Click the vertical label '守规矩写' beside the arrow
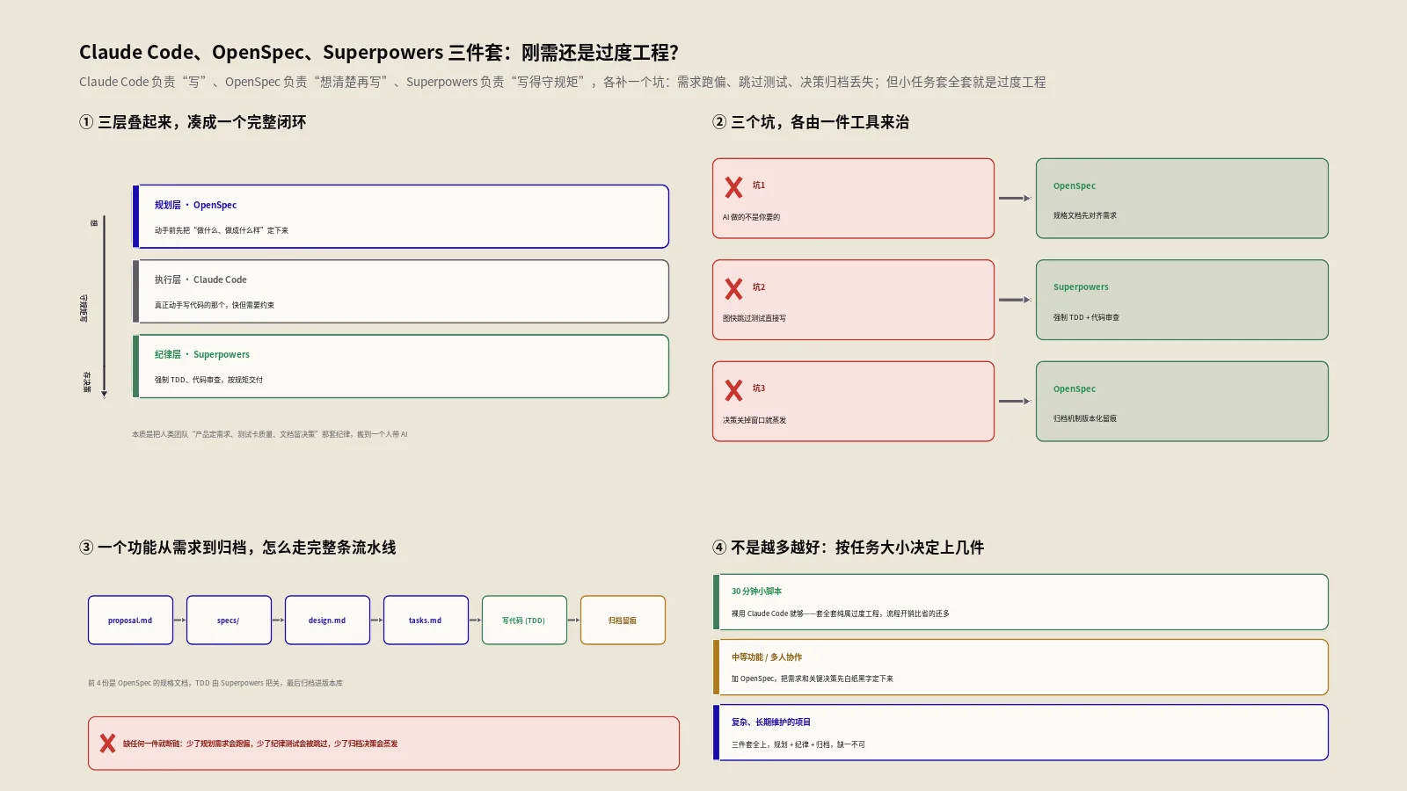Screen dimensions: 1407x791 84,308
